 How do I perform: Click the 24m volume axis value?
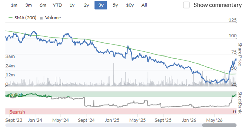[10, 66]
